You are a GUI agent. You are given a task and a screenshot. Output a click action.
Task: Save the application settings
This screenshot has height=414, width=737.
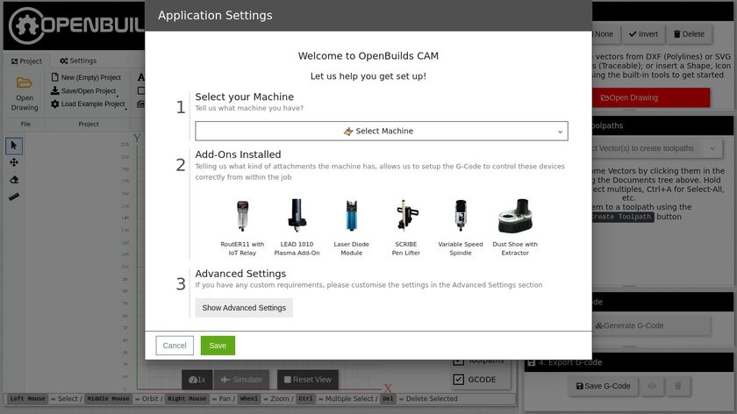coord(218,346)
